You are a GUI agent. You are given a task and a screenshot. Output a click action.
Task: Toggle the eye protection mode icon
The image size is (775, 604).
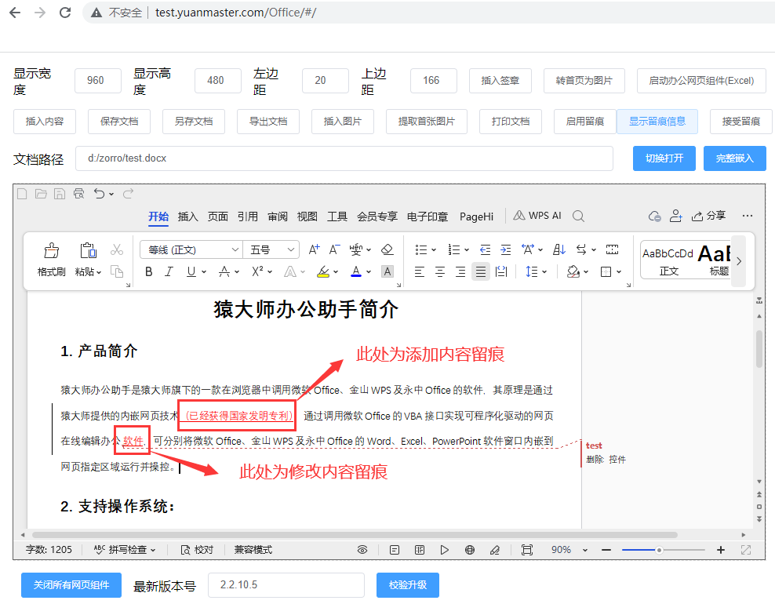(362, 550)
